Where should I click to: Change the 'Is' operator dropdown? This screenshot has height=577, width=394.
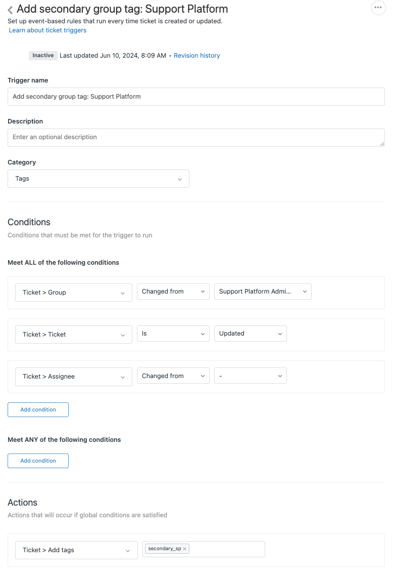173,334
